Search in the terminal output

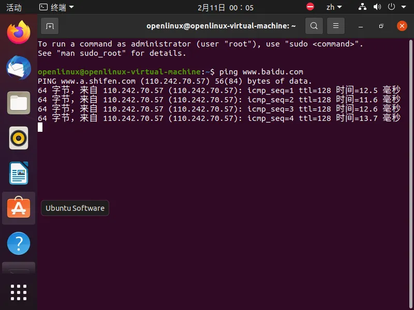[314, 26]
